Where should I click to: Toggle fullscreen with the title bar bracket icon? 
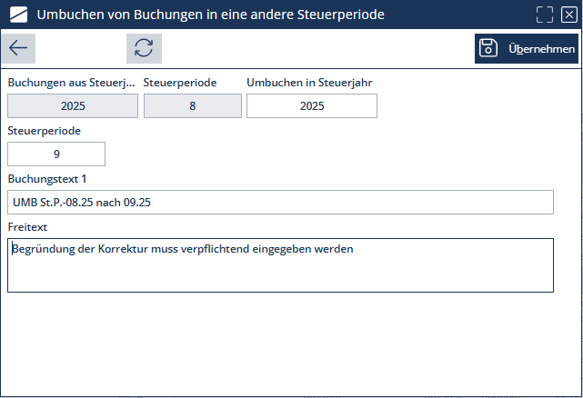pyautogui.click(x=545, y=15)
